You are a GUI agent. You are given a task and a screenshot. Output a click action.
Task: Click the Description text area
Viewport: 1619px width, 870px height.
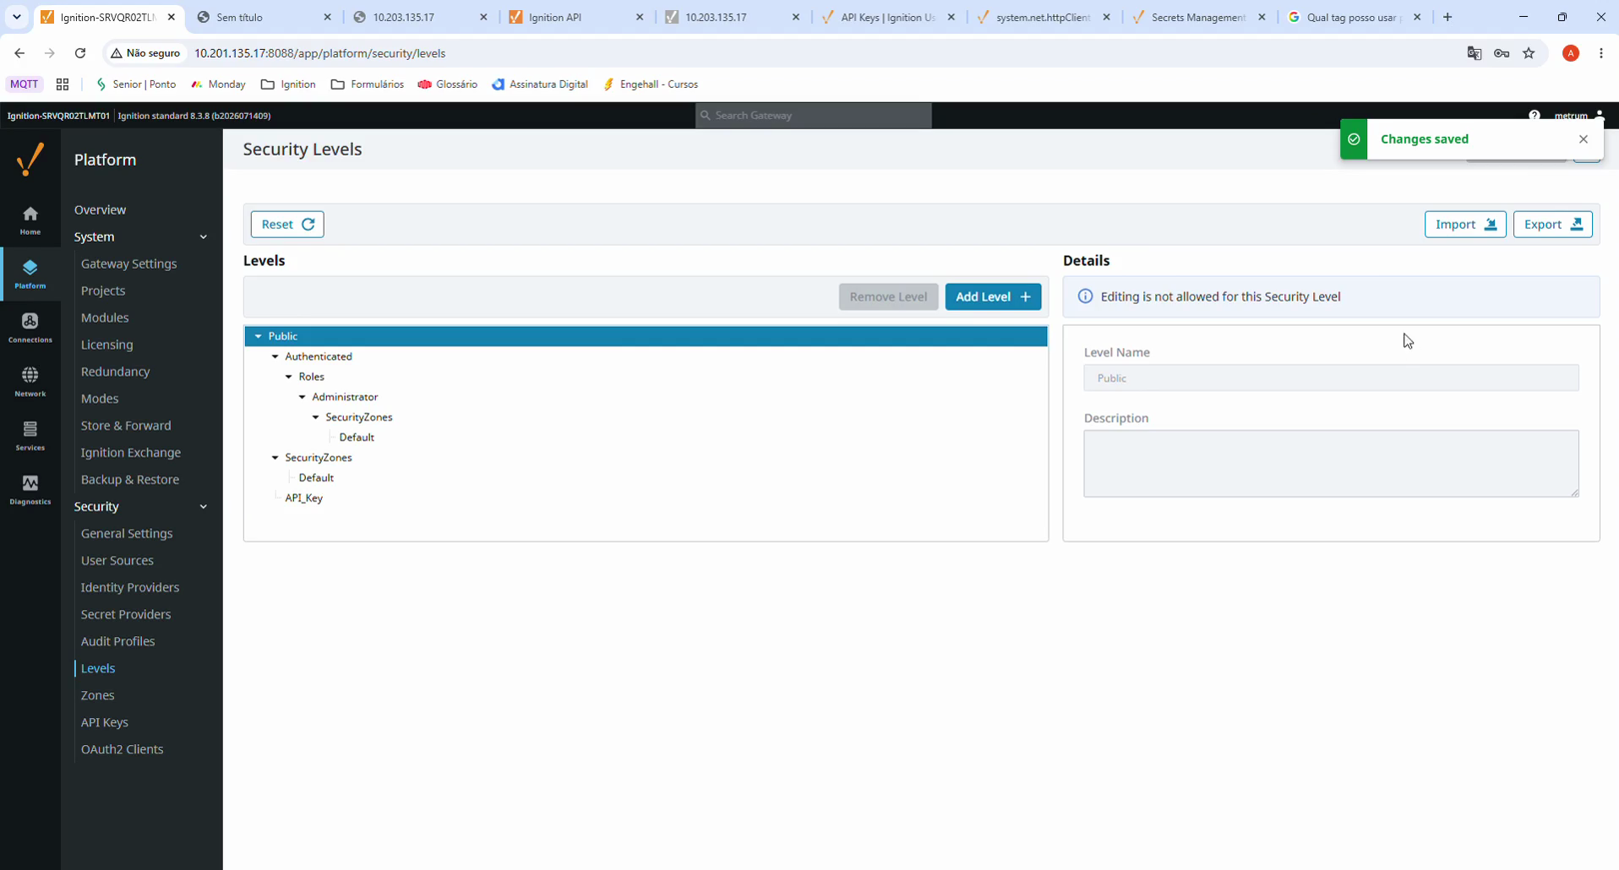(x=1331, y=464)
